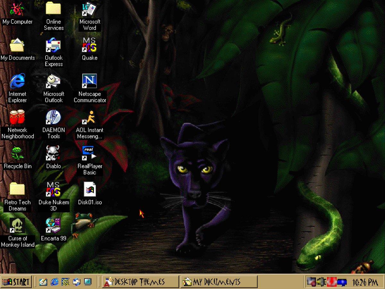Select the DAEMON Tools shortcut icon
385x289 pixels.
(54, 117)
